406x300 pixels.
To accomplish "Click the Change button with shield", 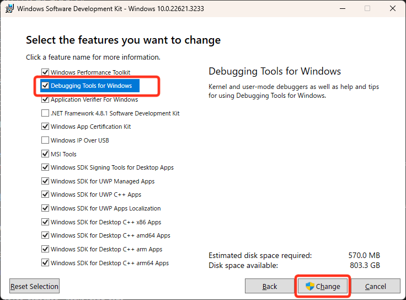I will (x=323, y=286).
